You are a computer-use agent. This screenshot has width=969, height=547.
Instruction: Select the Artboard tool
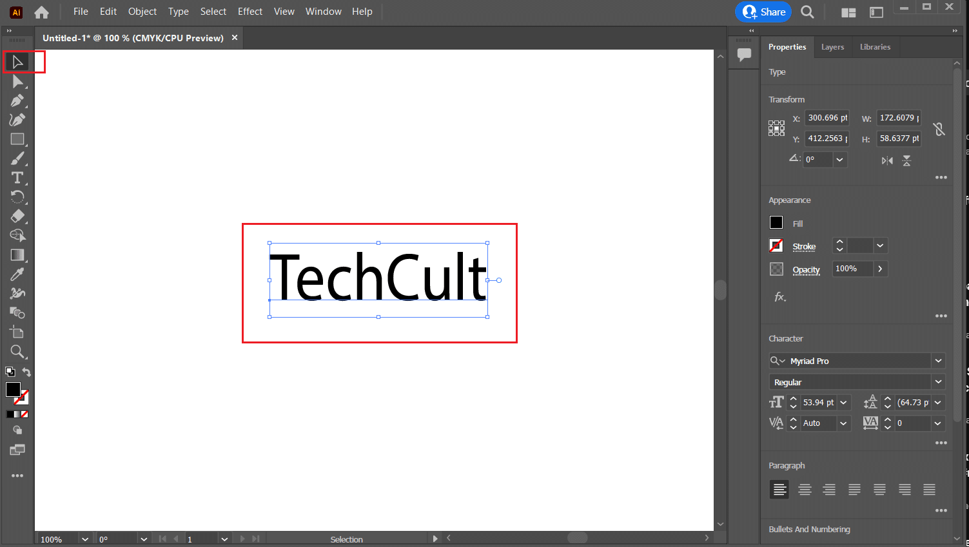(x=17, y=332)
